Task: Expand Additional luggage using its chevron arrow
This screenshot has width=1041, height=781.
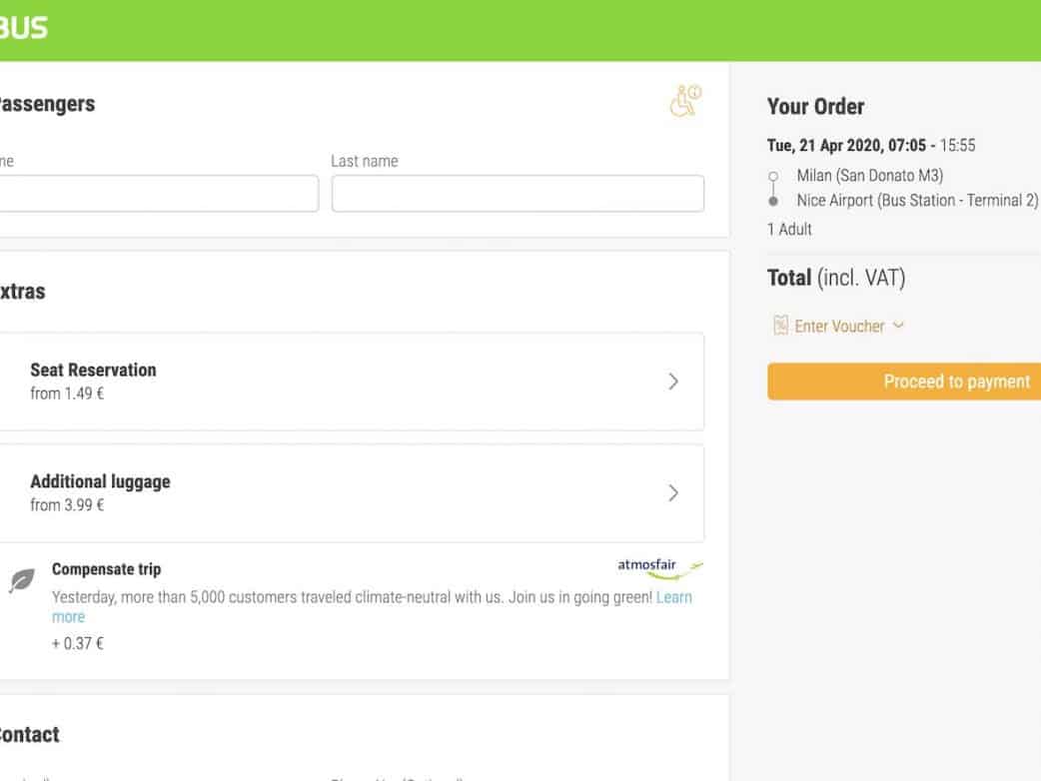Action: tap(672, 493)
